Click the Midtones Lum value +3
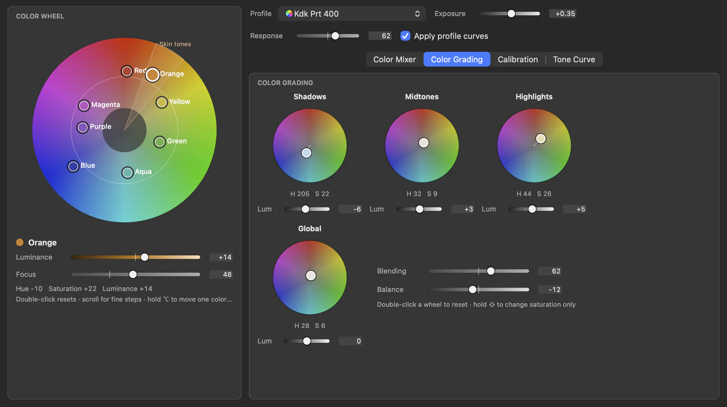 pos(463,209)
